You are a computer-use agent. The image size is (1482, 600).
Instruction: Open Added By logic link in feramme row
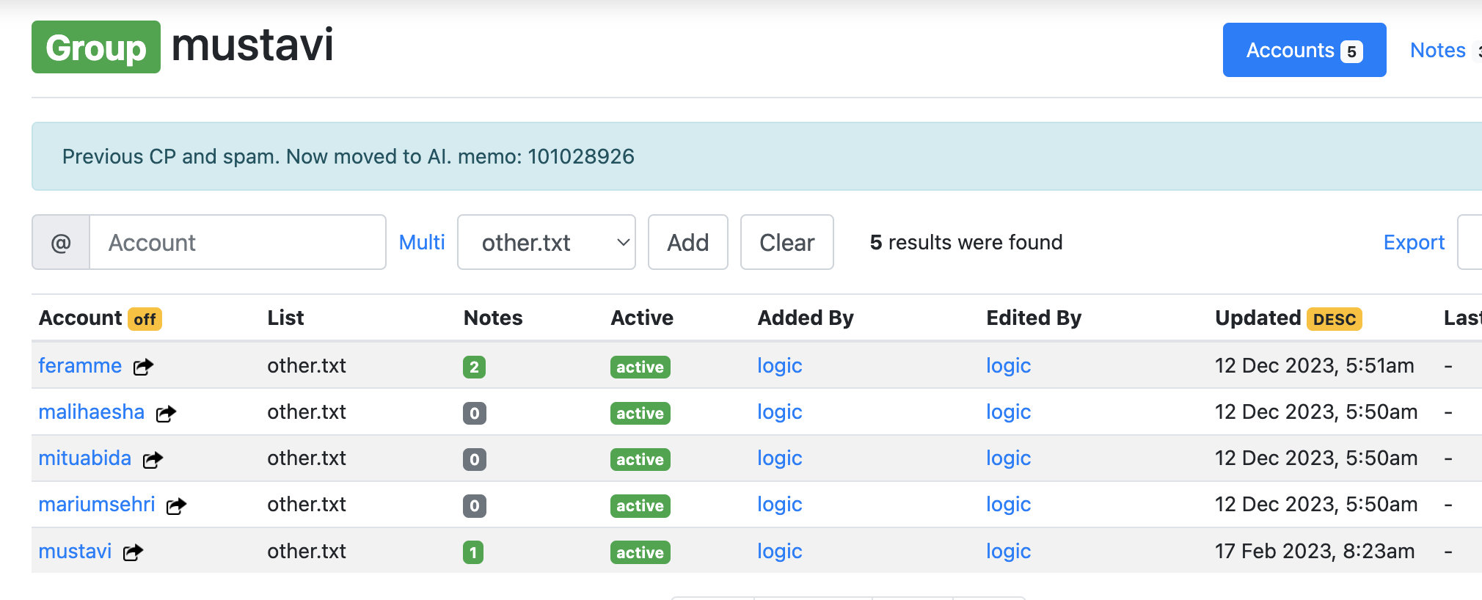(780, 365)
